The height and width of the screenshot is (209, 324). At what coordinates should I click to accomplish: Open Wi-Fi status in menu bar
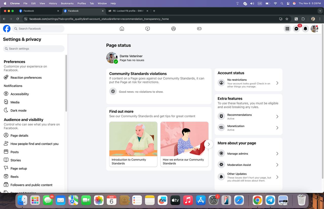click(275, 4)
